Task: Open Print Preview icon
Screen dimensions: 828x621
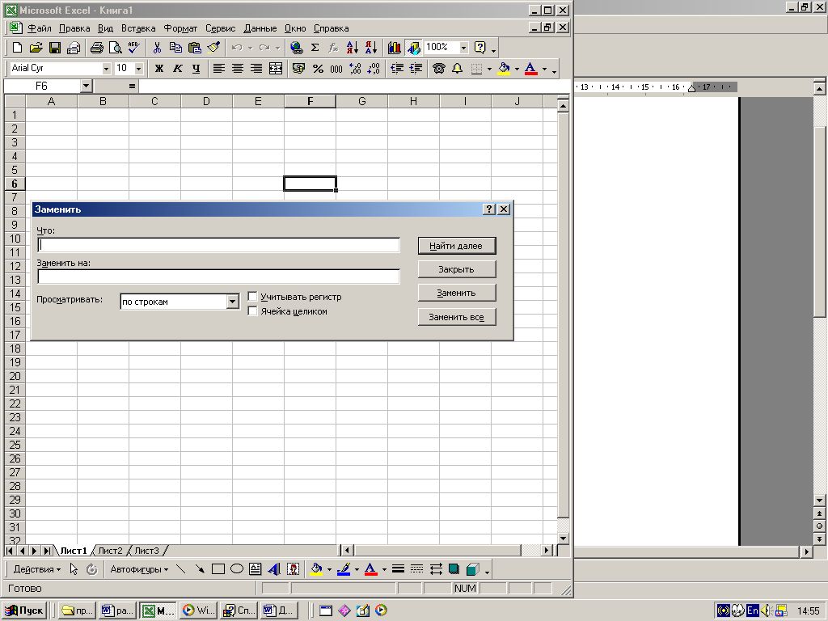Action: (115, 48)
